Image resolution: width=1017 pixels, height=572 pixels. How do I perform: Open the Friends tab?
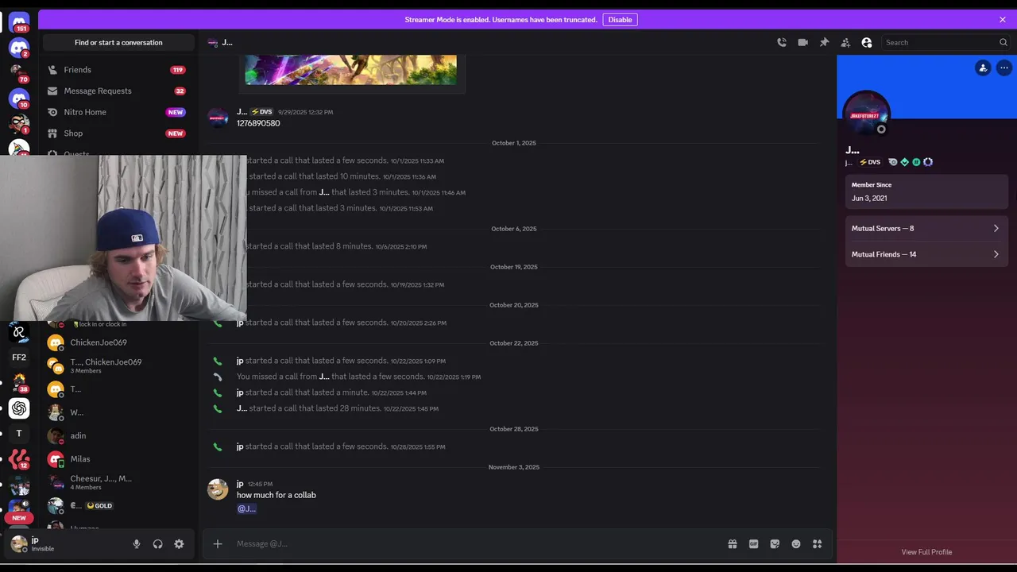(78, 70)
